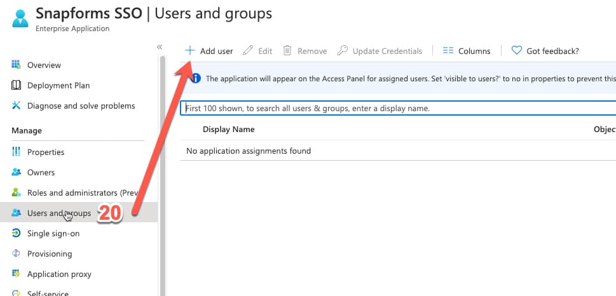Image resolution: width=616 pixels, height=296 pixels.
Task: Click the plus icon for Add user
Action: 189,51
